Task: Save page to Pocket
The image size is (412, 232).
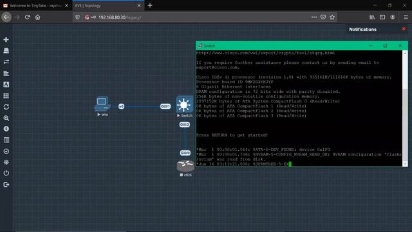Action: [323, 17]
